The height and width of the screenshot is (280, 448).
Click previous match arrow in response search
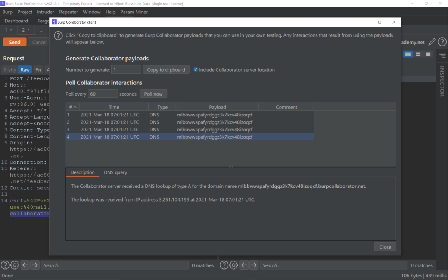(244, 265)
